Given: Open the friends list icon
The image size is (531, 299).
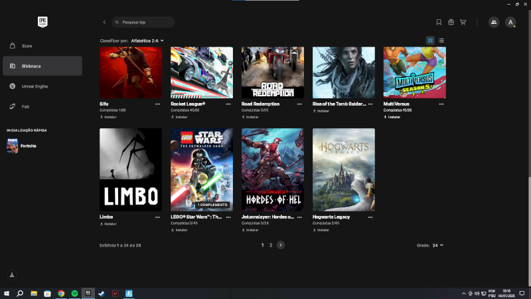Looking at the screenshot, I should pyautogui.click(x=493, y=22).
